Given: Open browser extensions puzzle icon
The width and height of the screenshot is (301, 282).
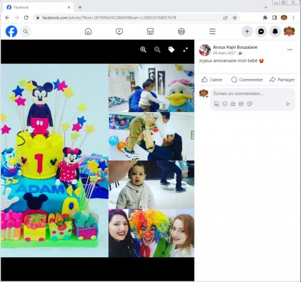Looking at the screenshot, I should pos(265,17).
